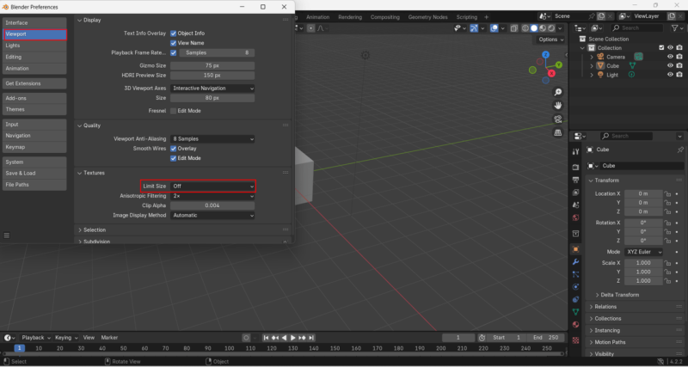Hide the Camera in outliner
The image size is (688, 367).
(670, 57)
